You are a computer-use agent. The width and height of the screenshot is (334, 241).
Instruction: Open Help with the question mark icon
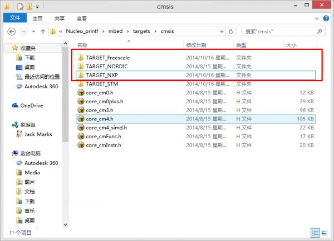point(326,18)
